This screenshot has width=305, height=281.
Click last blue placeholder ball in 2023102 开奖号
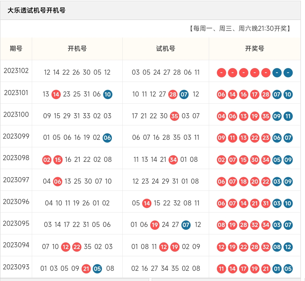[288, 73]
